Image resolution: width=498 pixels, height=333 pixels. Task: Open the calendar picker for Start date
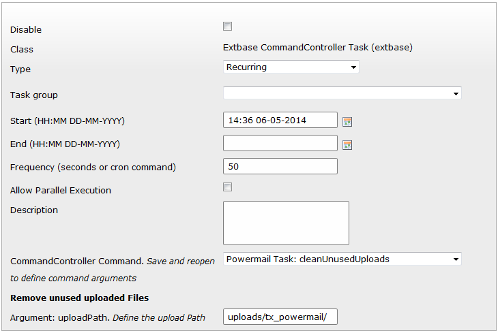coord(347,122)
